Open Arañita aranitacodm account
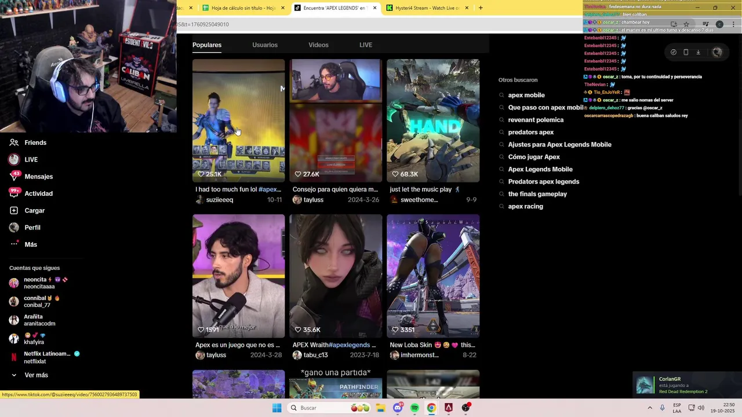This screenshot has width=742, height=417. [x=32, y=320]
